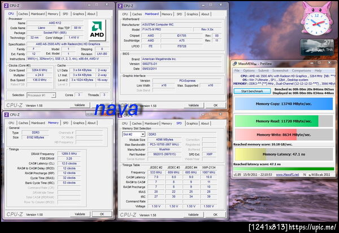Click the Part Number 992015 (997015)
Viewport: 339px width, 233px height.
click(164, 154)
